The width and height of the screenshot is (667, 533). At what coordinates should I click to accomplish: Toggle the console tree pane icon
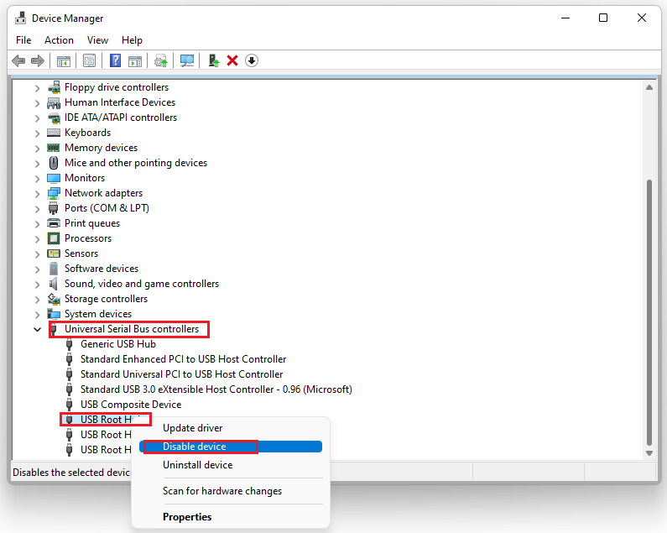[x=64, y=61]
